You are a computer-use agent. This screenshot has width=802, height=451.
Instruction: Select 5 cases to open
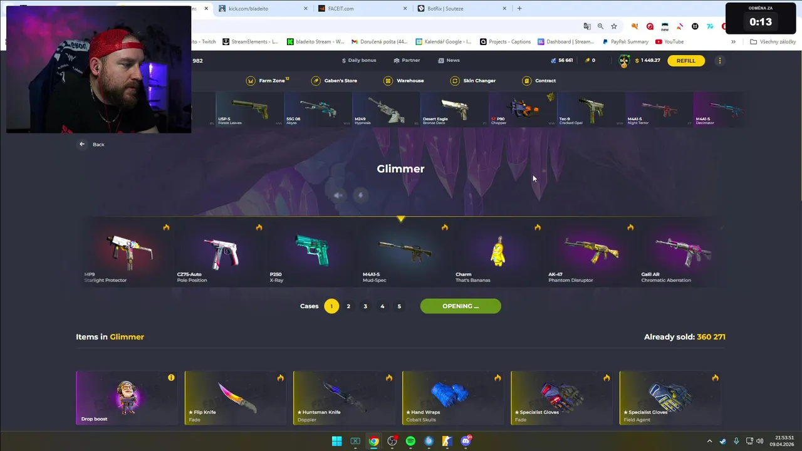tap(399, 306)
